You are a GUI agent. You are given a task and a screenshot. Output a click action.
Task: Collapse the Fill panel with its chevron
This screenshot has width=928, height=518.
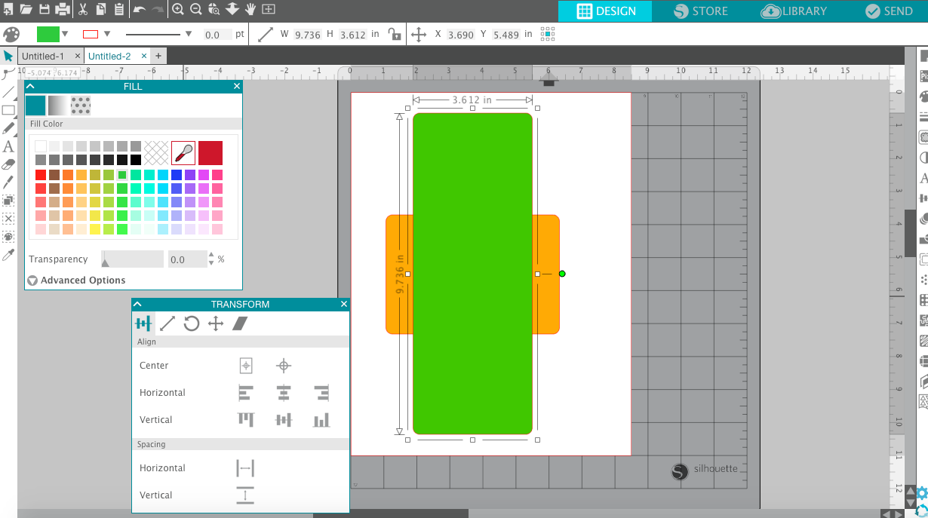point(31,87)
